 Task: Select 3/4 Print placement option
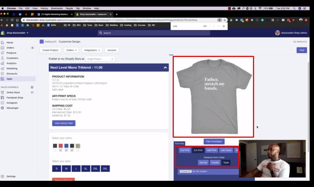[198, 150]
